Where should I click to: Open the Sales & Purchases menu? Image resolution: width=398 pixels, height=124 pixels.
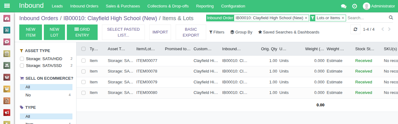(x=123, y=6)
